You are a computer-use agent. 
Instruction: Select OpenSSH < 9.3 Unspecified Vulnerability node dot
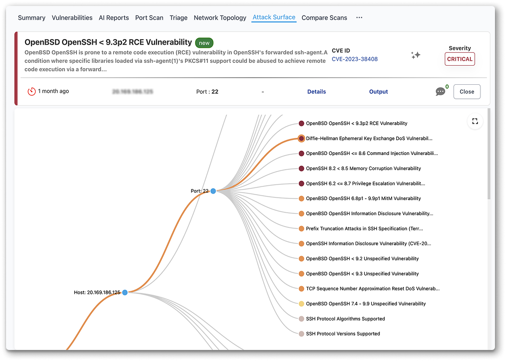pos(301,274)
